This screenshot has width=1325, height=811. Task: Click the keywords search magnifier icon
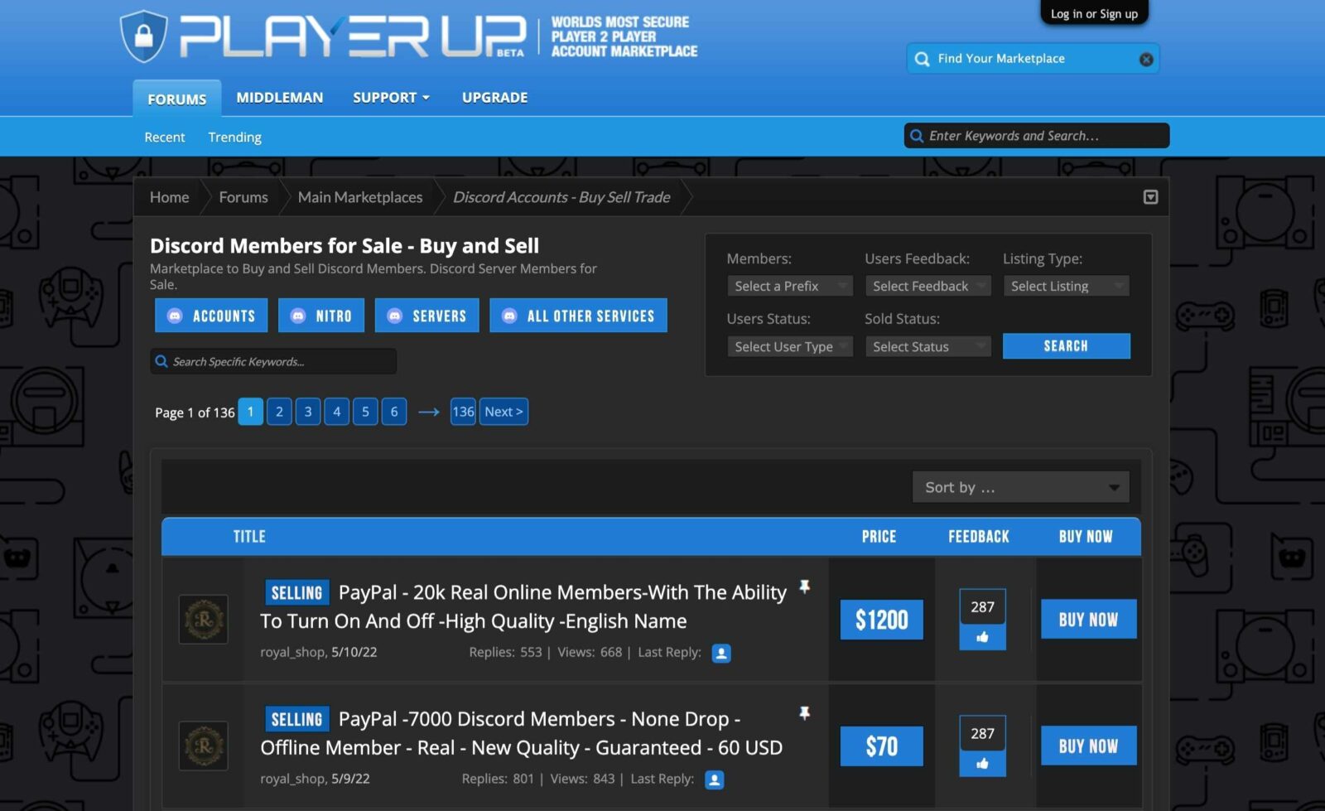click(x=917, y=136)
